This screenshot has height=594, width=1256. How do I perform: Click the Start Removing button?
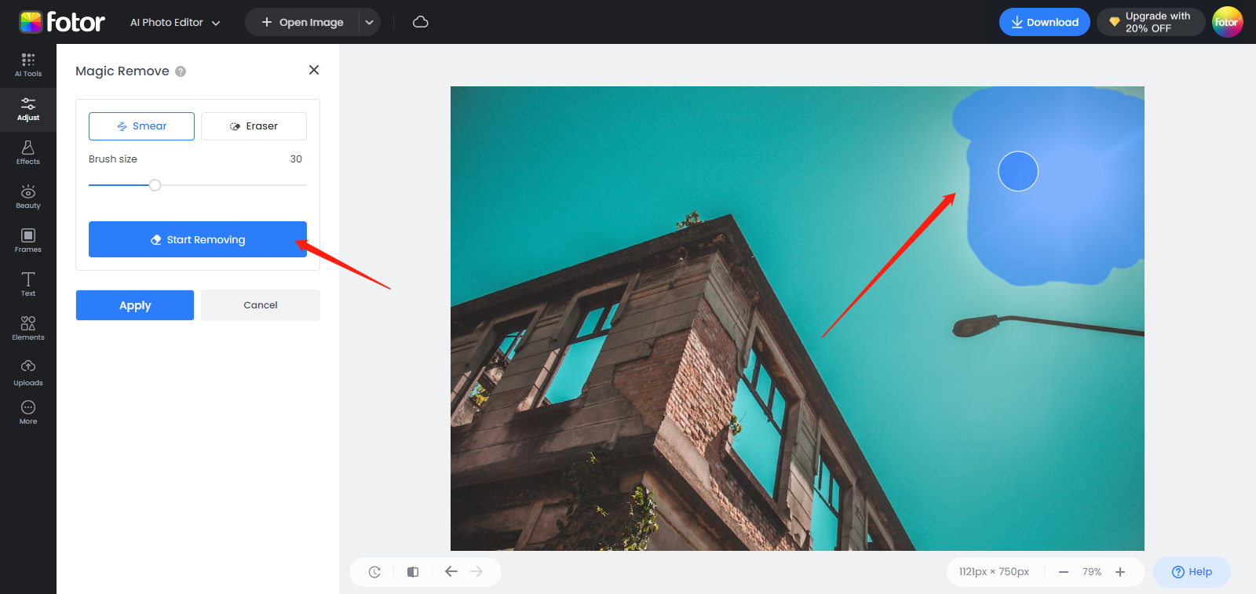point(198,239)
